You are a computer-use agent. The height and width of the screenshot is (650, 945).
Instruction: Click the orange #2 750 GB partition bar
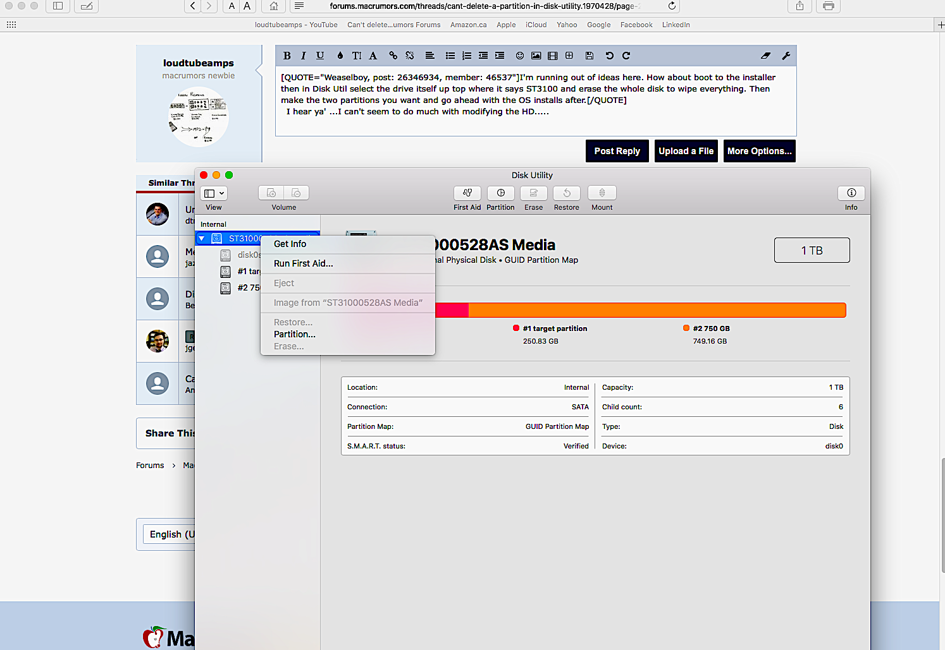click(657, 310)
